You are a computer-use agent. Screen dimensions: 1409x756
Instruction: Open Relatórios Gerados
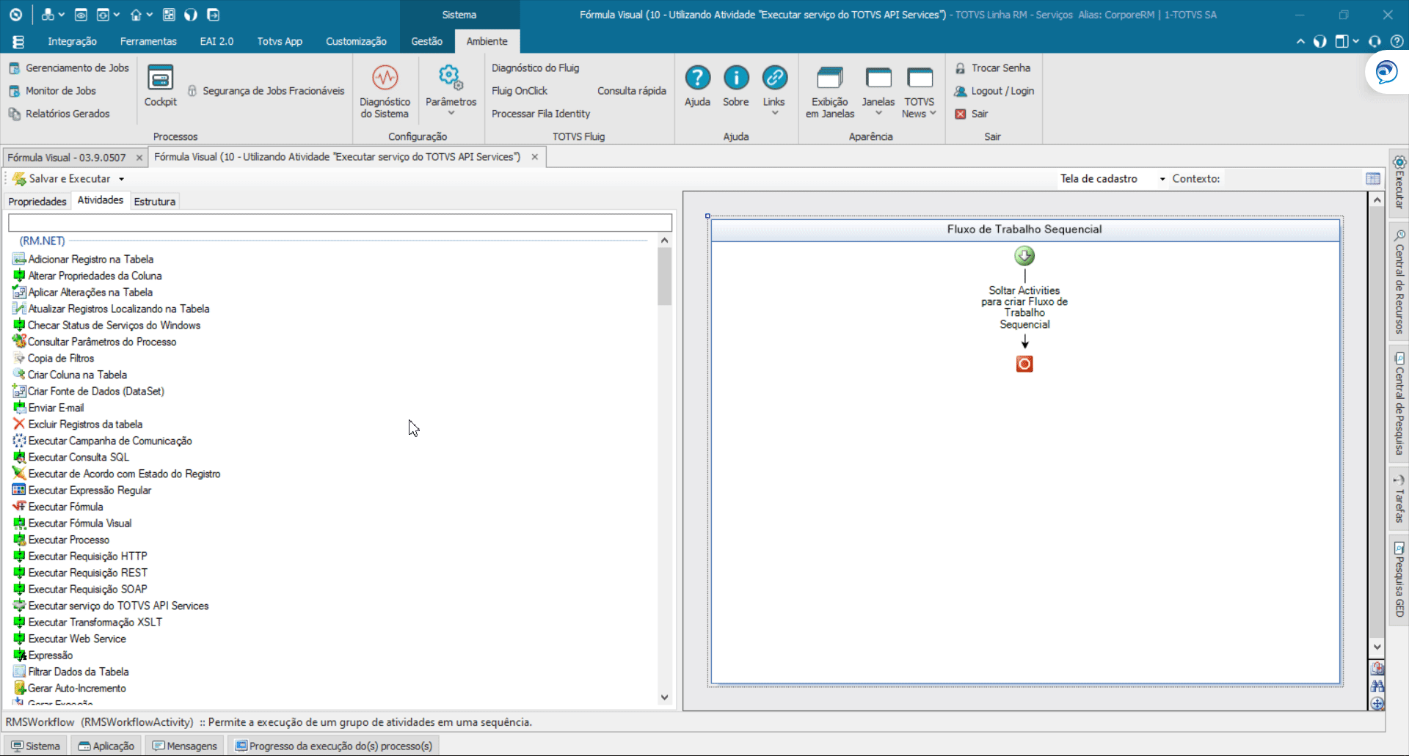click(x=59, y=114)
